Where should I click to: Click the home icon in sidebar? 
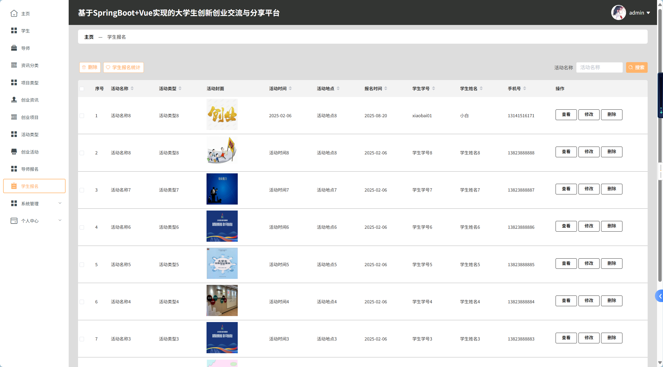click(x=14, y=13)
